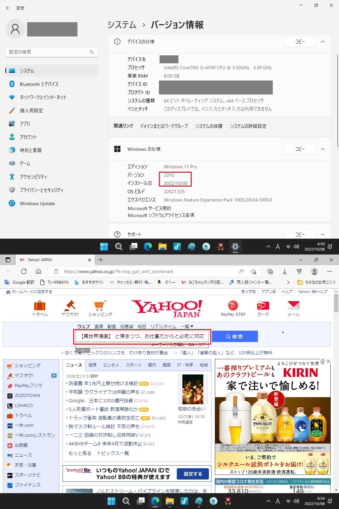
Task: Click the Edge home button icon
Action: pos(38,271)
